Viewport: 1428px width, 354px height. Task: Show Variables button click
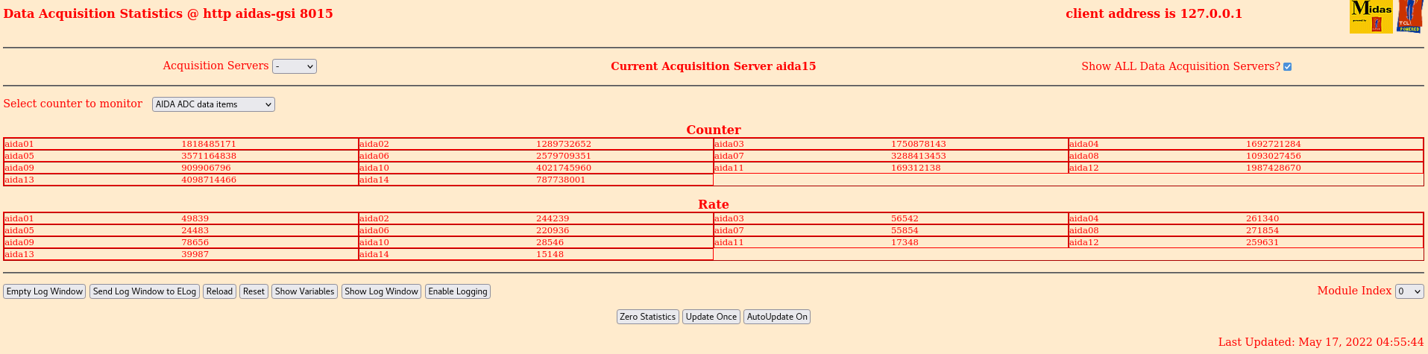click(x=304, y=291)
